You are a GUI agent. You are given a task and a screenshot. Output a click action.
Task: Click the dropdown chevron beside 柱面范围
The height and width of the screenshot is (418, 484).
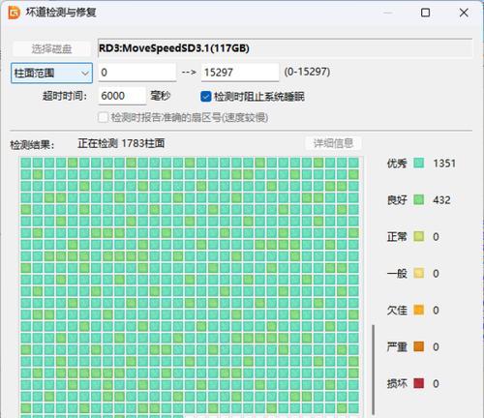85,74
